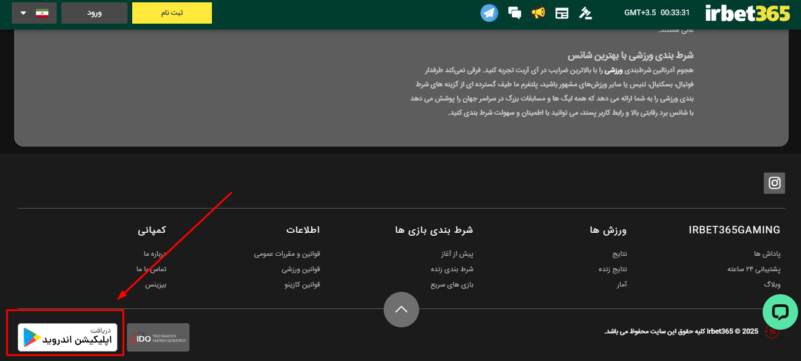Open the شرط بندی زنده footer link

point(452,269)
